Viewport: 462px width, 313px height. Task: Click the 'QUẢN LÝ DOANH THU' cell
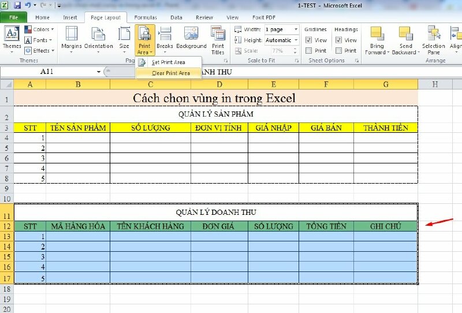[215, 212]
